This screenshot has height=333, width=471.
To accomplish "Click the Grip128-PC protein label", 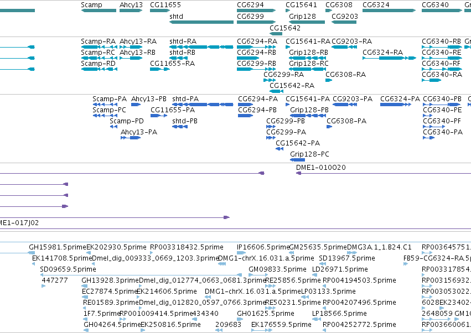I will pos(310,155).
